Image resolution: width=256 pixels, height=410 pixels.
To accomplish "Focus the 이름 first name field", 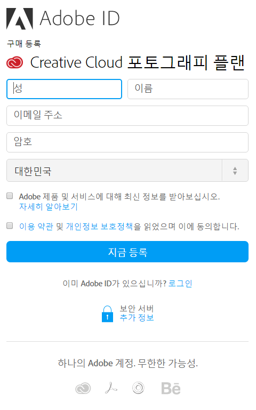I will [188, 89].
